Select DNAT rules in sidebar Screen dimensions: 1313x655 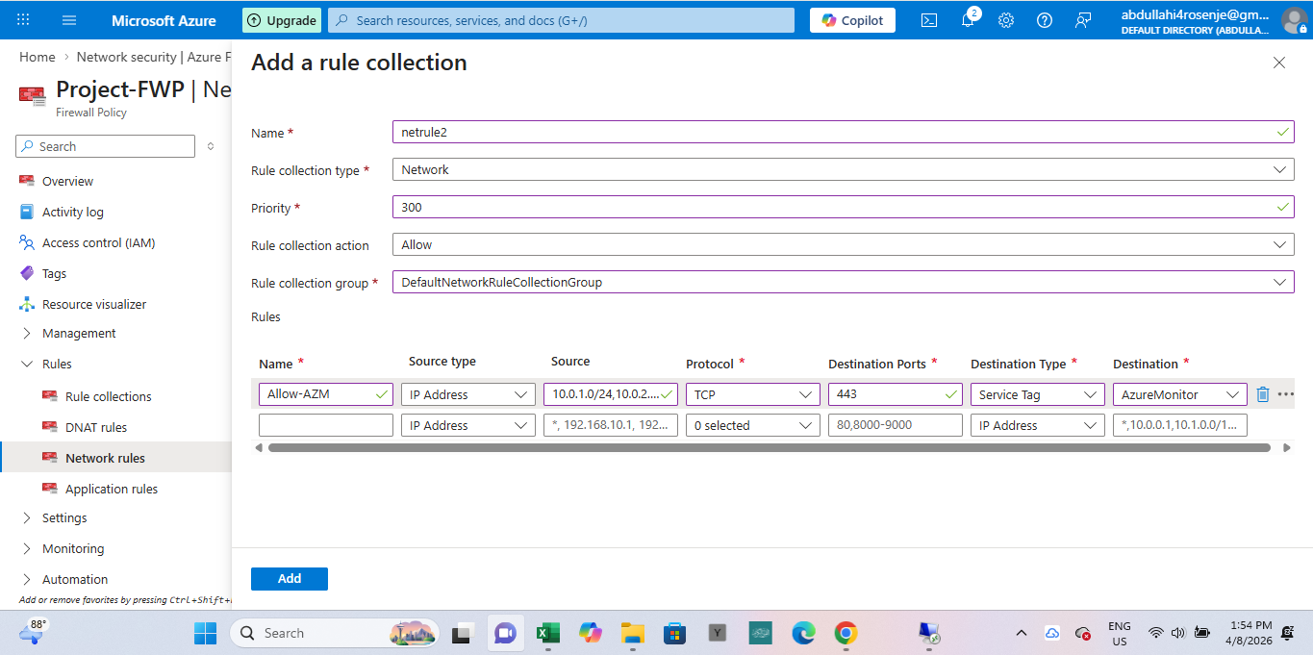(x=95, y=428)
